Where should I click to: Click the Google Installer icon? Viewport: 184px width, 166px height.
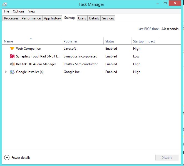point(12,72)
